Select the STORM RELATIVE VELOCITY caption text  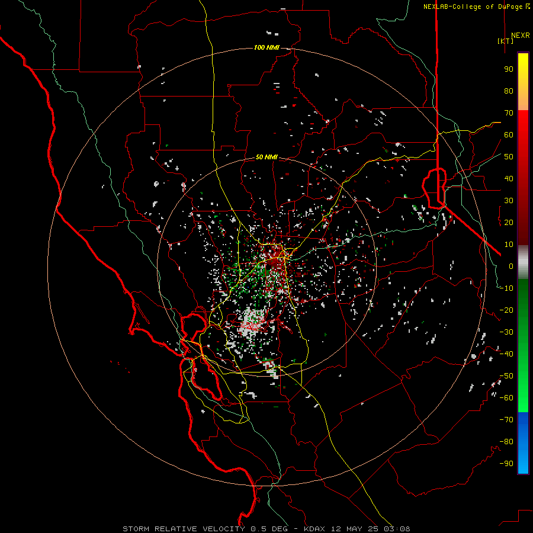[184, 529]
